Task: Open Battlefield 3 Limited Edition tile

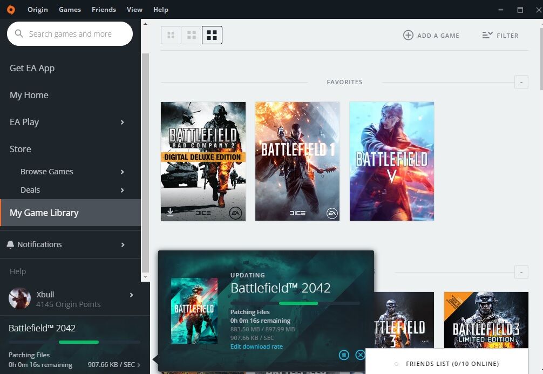Action: pos(486,320)
